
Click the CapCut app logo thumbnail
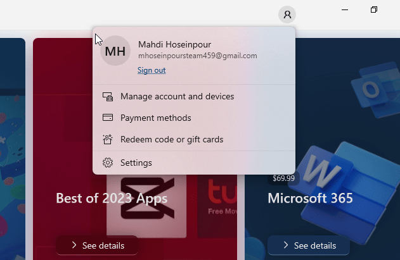(x=146, y=206)
